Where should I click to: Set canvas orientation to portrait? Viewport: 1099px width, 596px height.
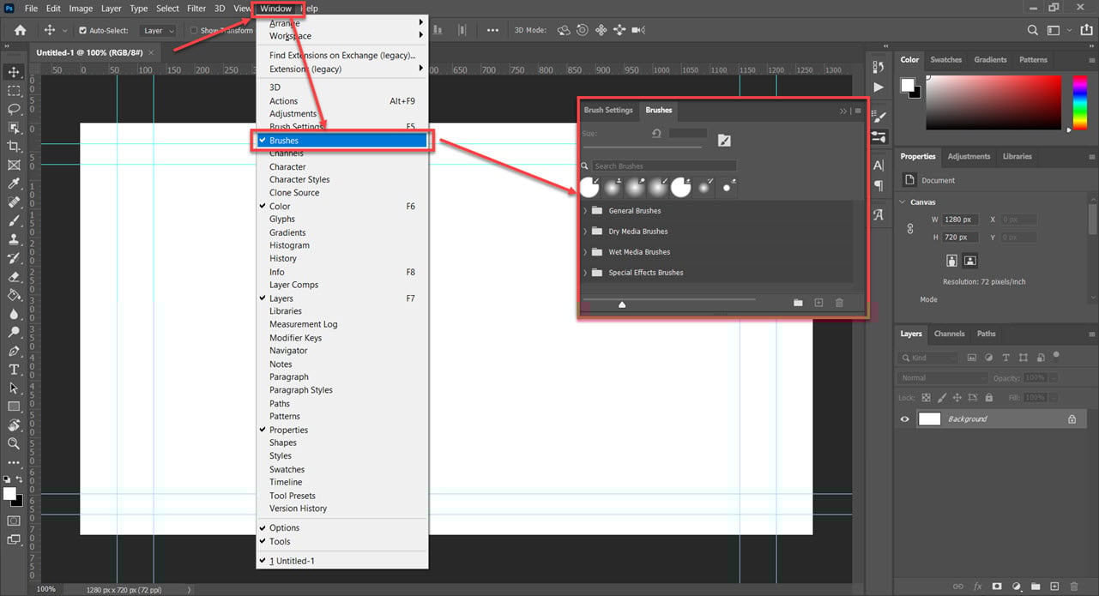(951, 260)
